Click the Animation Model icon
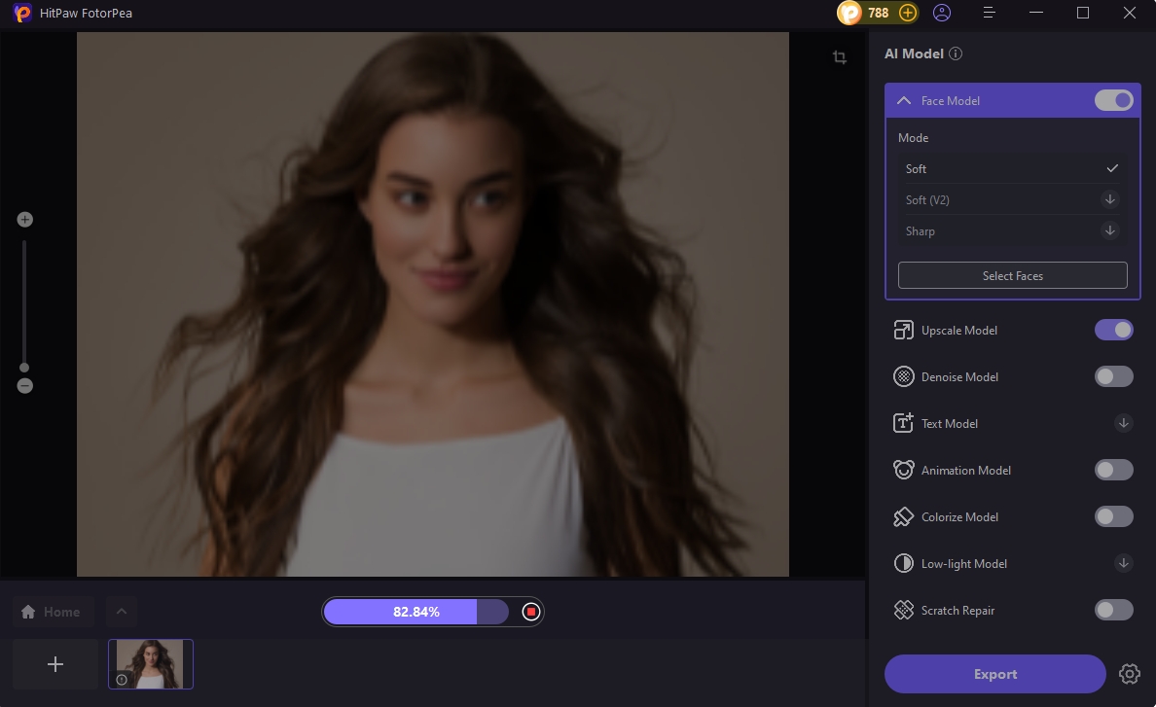The image size is (1156, 707). point(903,470)
